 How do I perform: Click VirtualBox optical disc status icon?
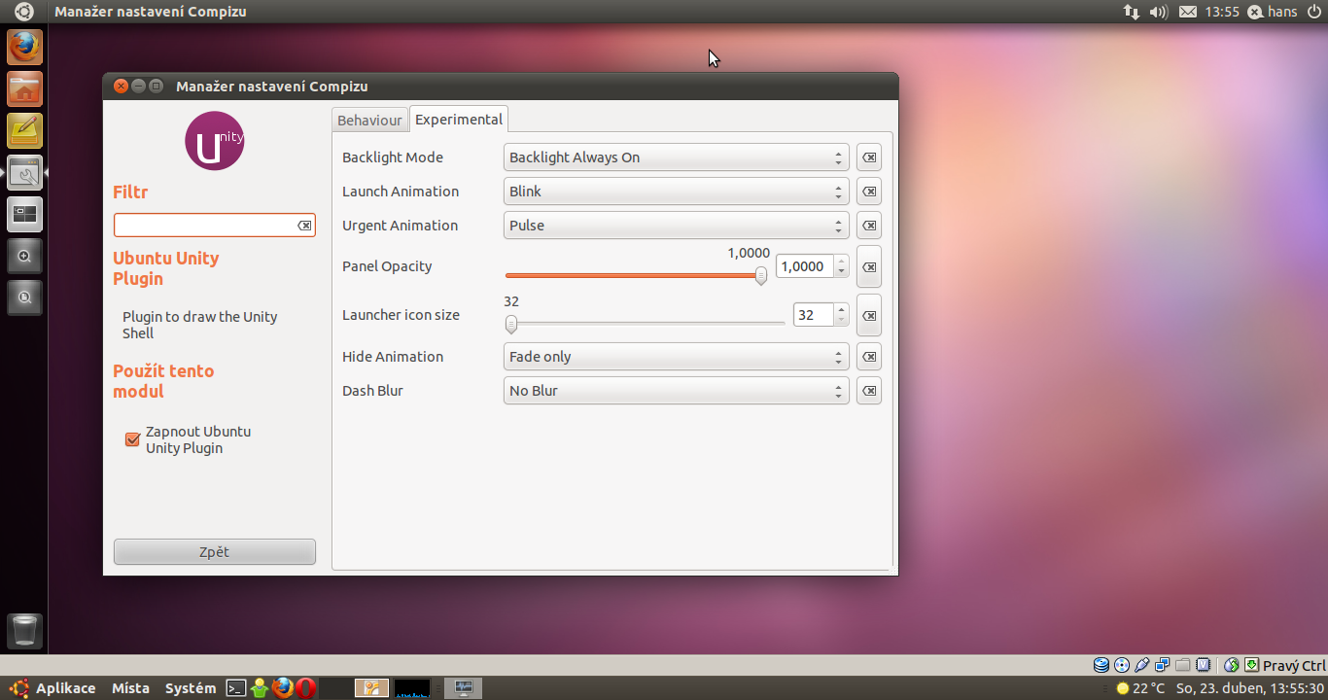[x=1122, y=665]
